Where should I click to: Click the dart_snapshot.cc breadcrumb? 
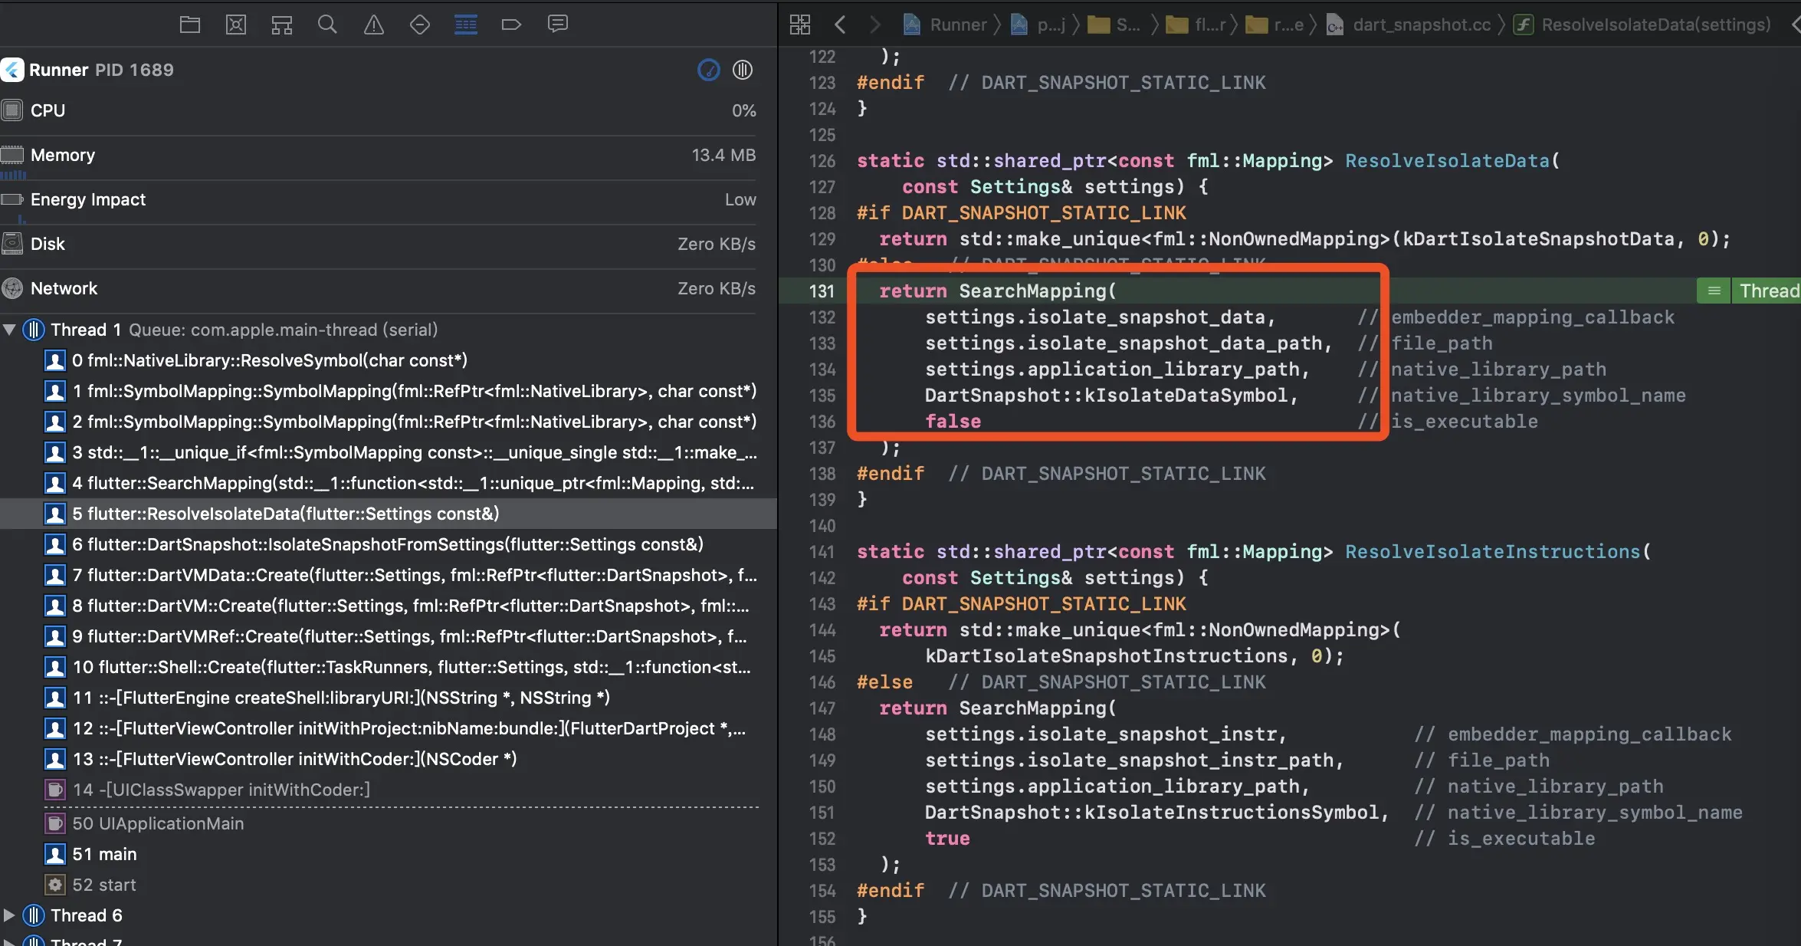pyautogui.click(x=1409, y=25)
